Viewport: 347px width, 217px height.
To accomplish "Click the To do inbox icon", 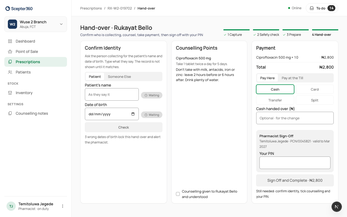I will 312,8.
